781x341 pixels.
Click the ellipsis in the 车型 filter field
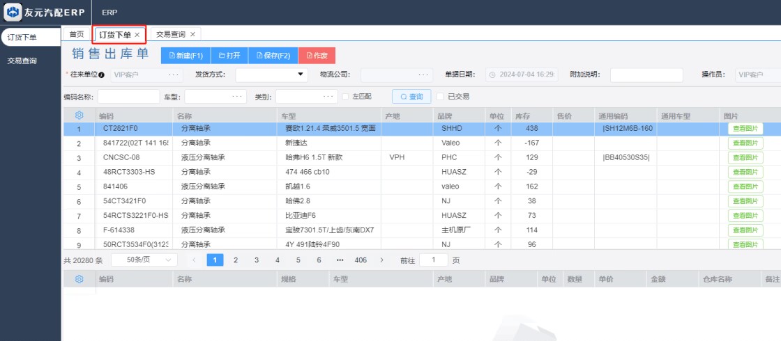tap(237, 97)
